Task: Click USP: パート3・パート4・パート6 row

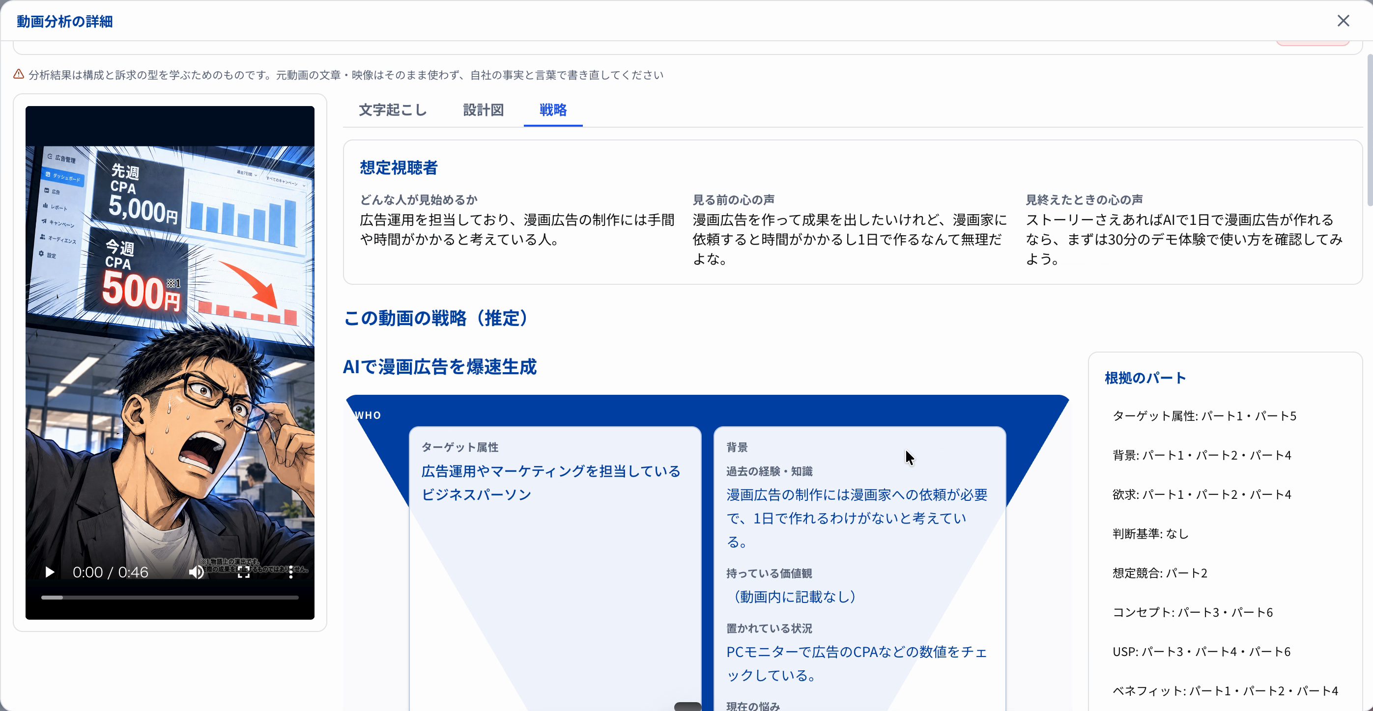Action: click(1202, 652)
